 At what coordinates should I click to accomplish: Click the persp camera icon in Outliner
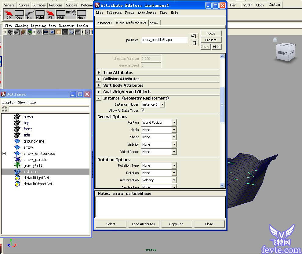point(17,117)
